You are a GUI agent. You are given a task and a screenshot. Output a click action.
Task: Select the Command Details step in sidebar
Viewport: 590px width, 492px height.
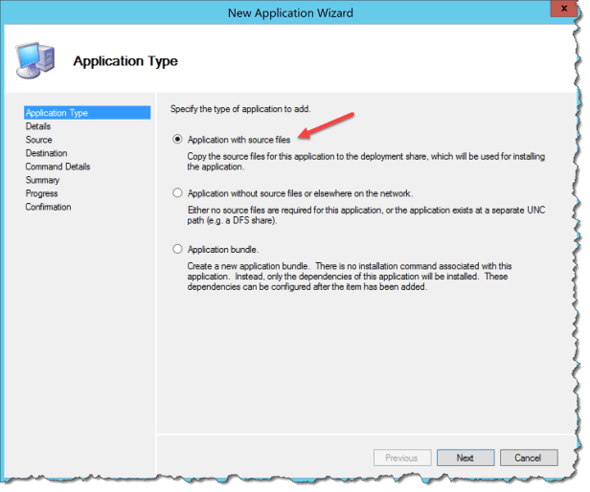point(57,167)
